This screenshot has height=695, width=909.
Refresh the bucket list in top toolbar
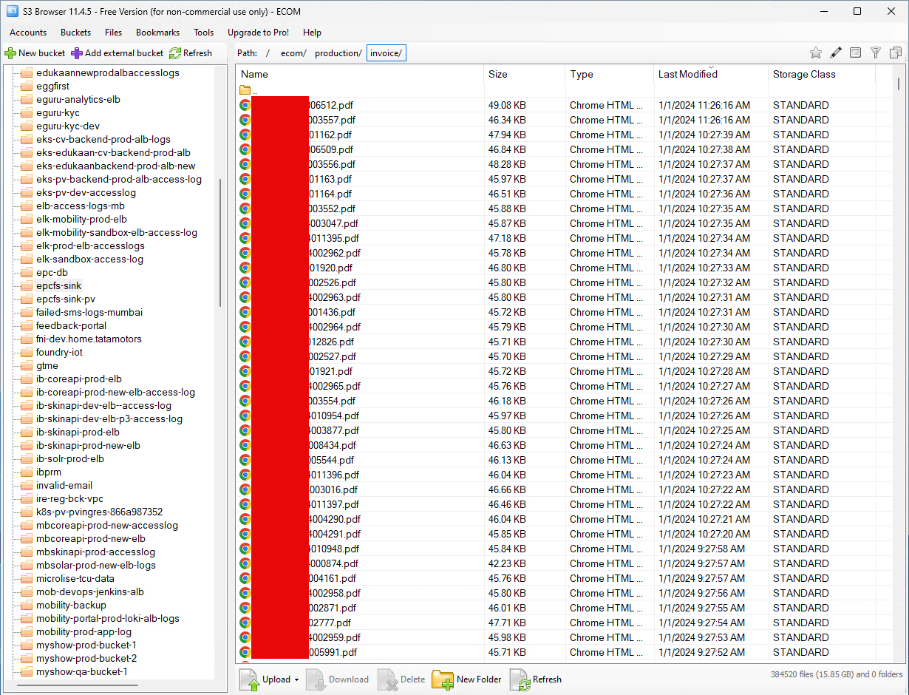[x=190, y=53]
